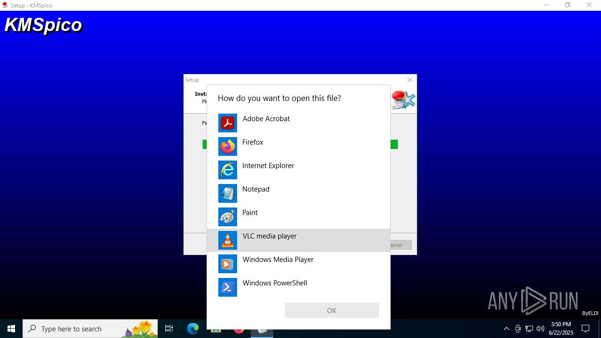
Task: Click the Firefox app icon in list
Action: pos(228,146)
